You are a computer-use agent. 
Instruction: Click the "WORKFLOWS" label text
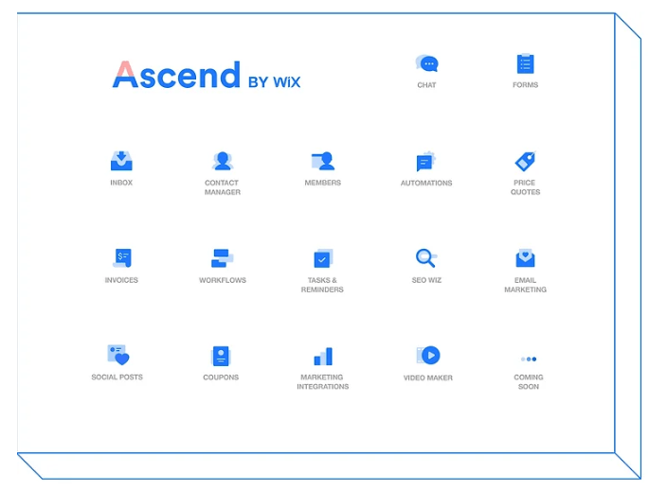click(x=223, y=280)
